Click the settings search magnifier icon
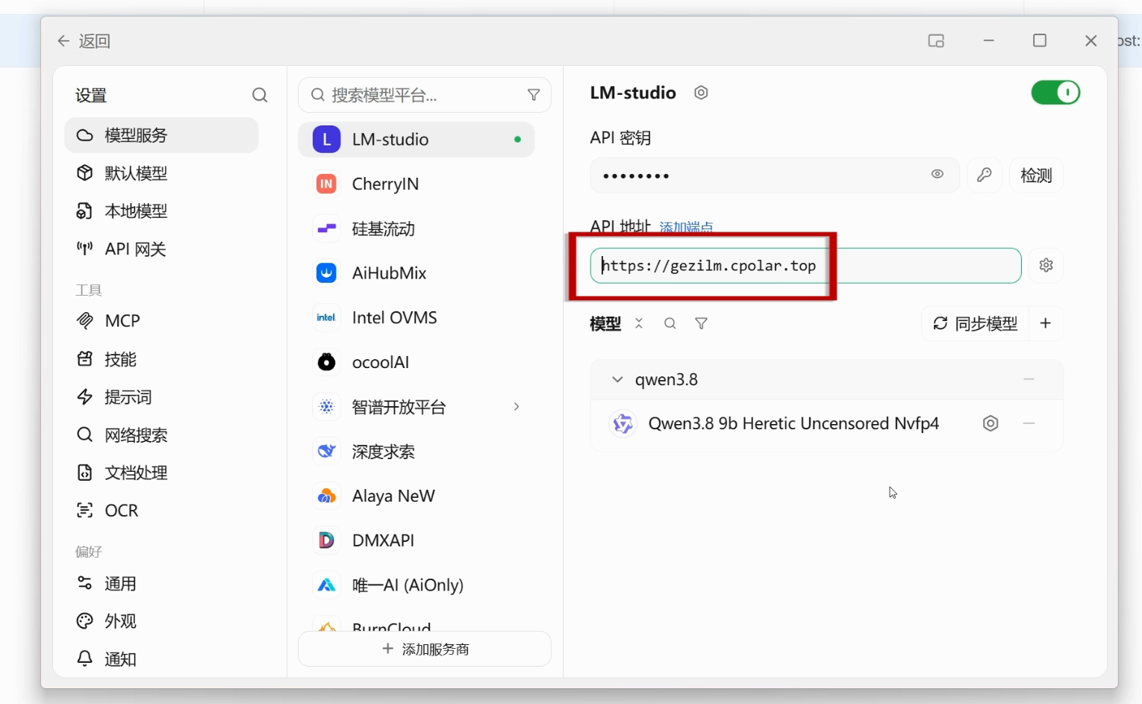 pos(260,95)
